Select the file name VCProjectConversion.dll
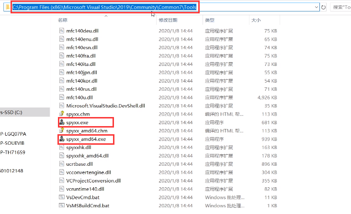 click(x=93, y=181)
